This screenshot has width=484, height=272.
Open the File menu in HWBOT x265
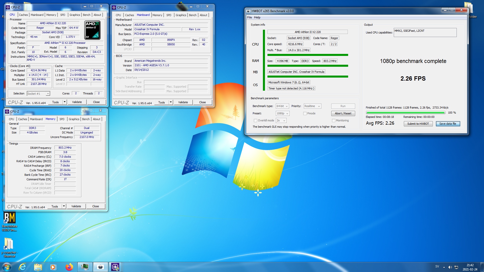click(x=250, y=17)
